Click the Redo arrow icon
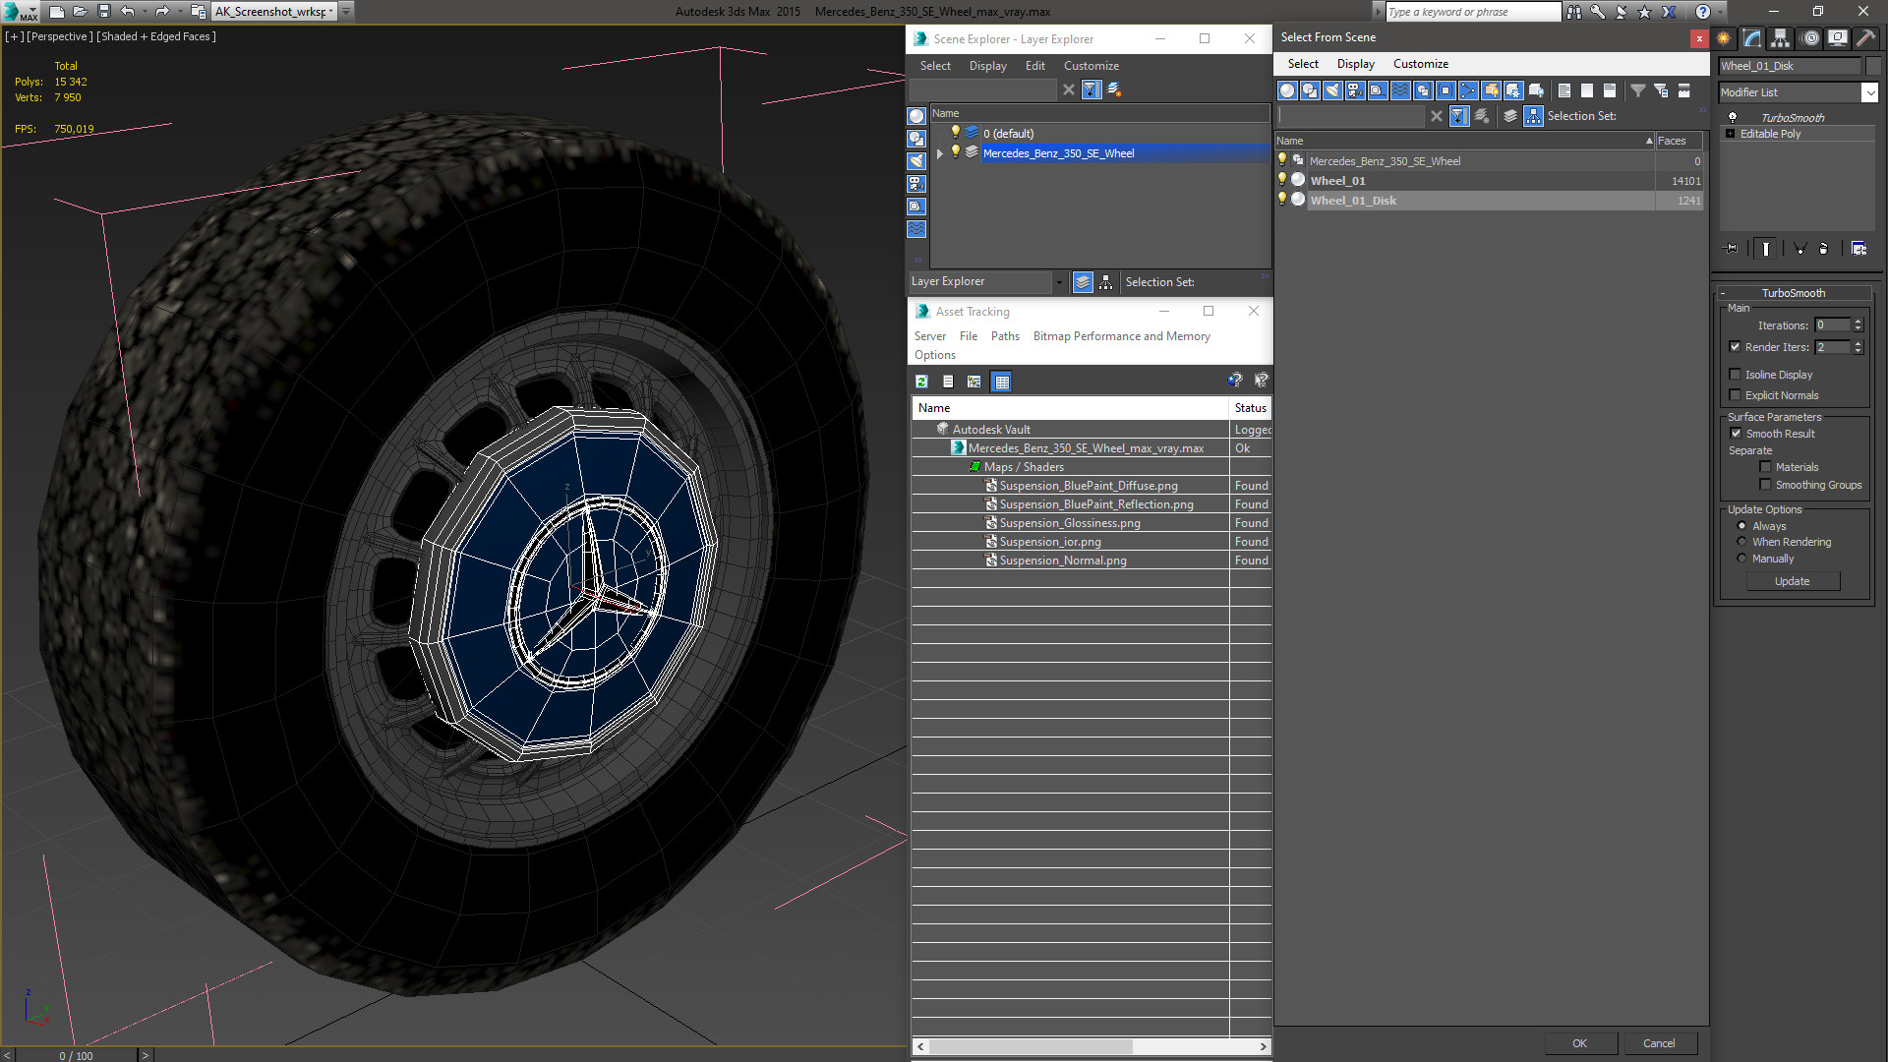Screen dimensions: 1888x1062 [162, 12]
